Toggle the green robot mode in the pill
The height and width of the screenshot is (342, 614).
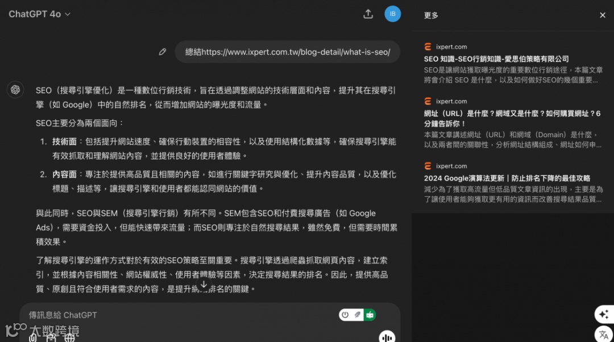pyautogui.click(x=370, y=315)
